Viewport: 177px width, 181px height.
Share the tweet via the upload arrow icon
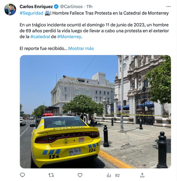click(142, 175)
